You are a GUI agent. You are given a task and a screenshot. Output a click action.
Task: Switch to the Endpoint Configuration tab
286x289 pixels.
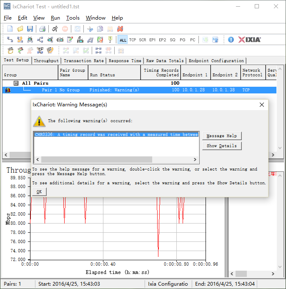216,60
